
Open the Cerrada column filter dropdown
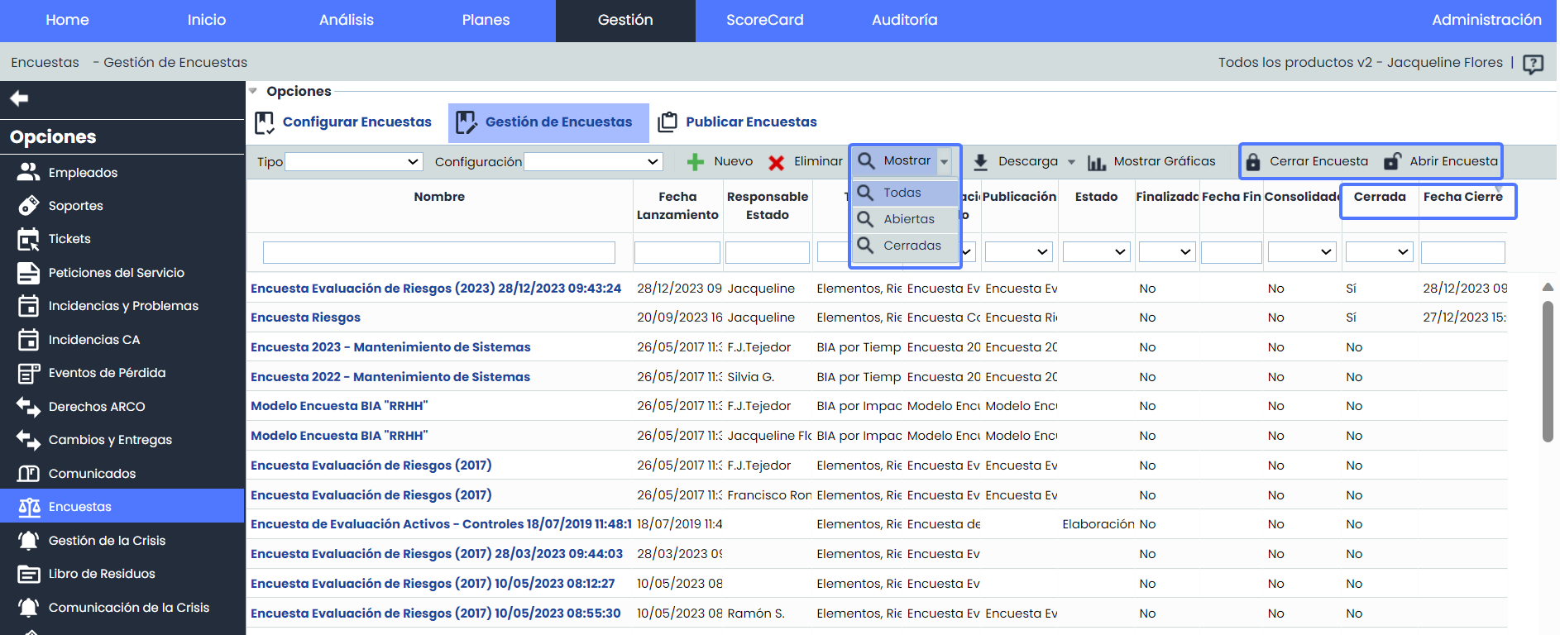(x=1379, y=252)
